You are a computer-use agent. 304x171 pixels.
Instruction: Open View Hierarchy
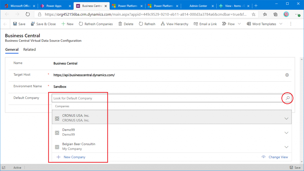(x=175, y=24)
